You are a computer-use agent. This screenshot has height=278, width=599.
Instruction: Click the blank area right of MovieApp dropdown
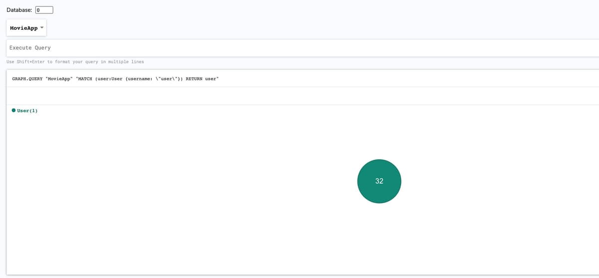click(299, 28)
